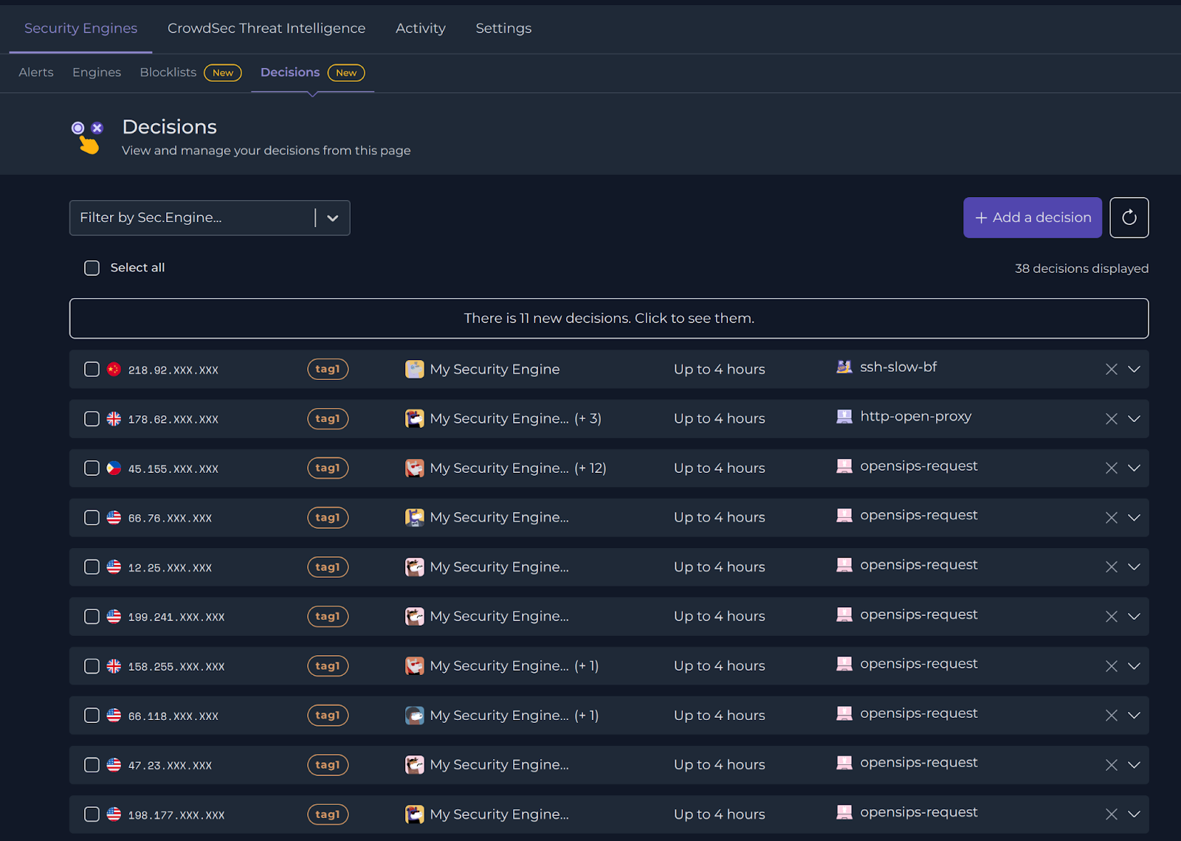Click China flag icon beside 218.92.xxx.xxx
1181x841 pixels.
[114, 370]
